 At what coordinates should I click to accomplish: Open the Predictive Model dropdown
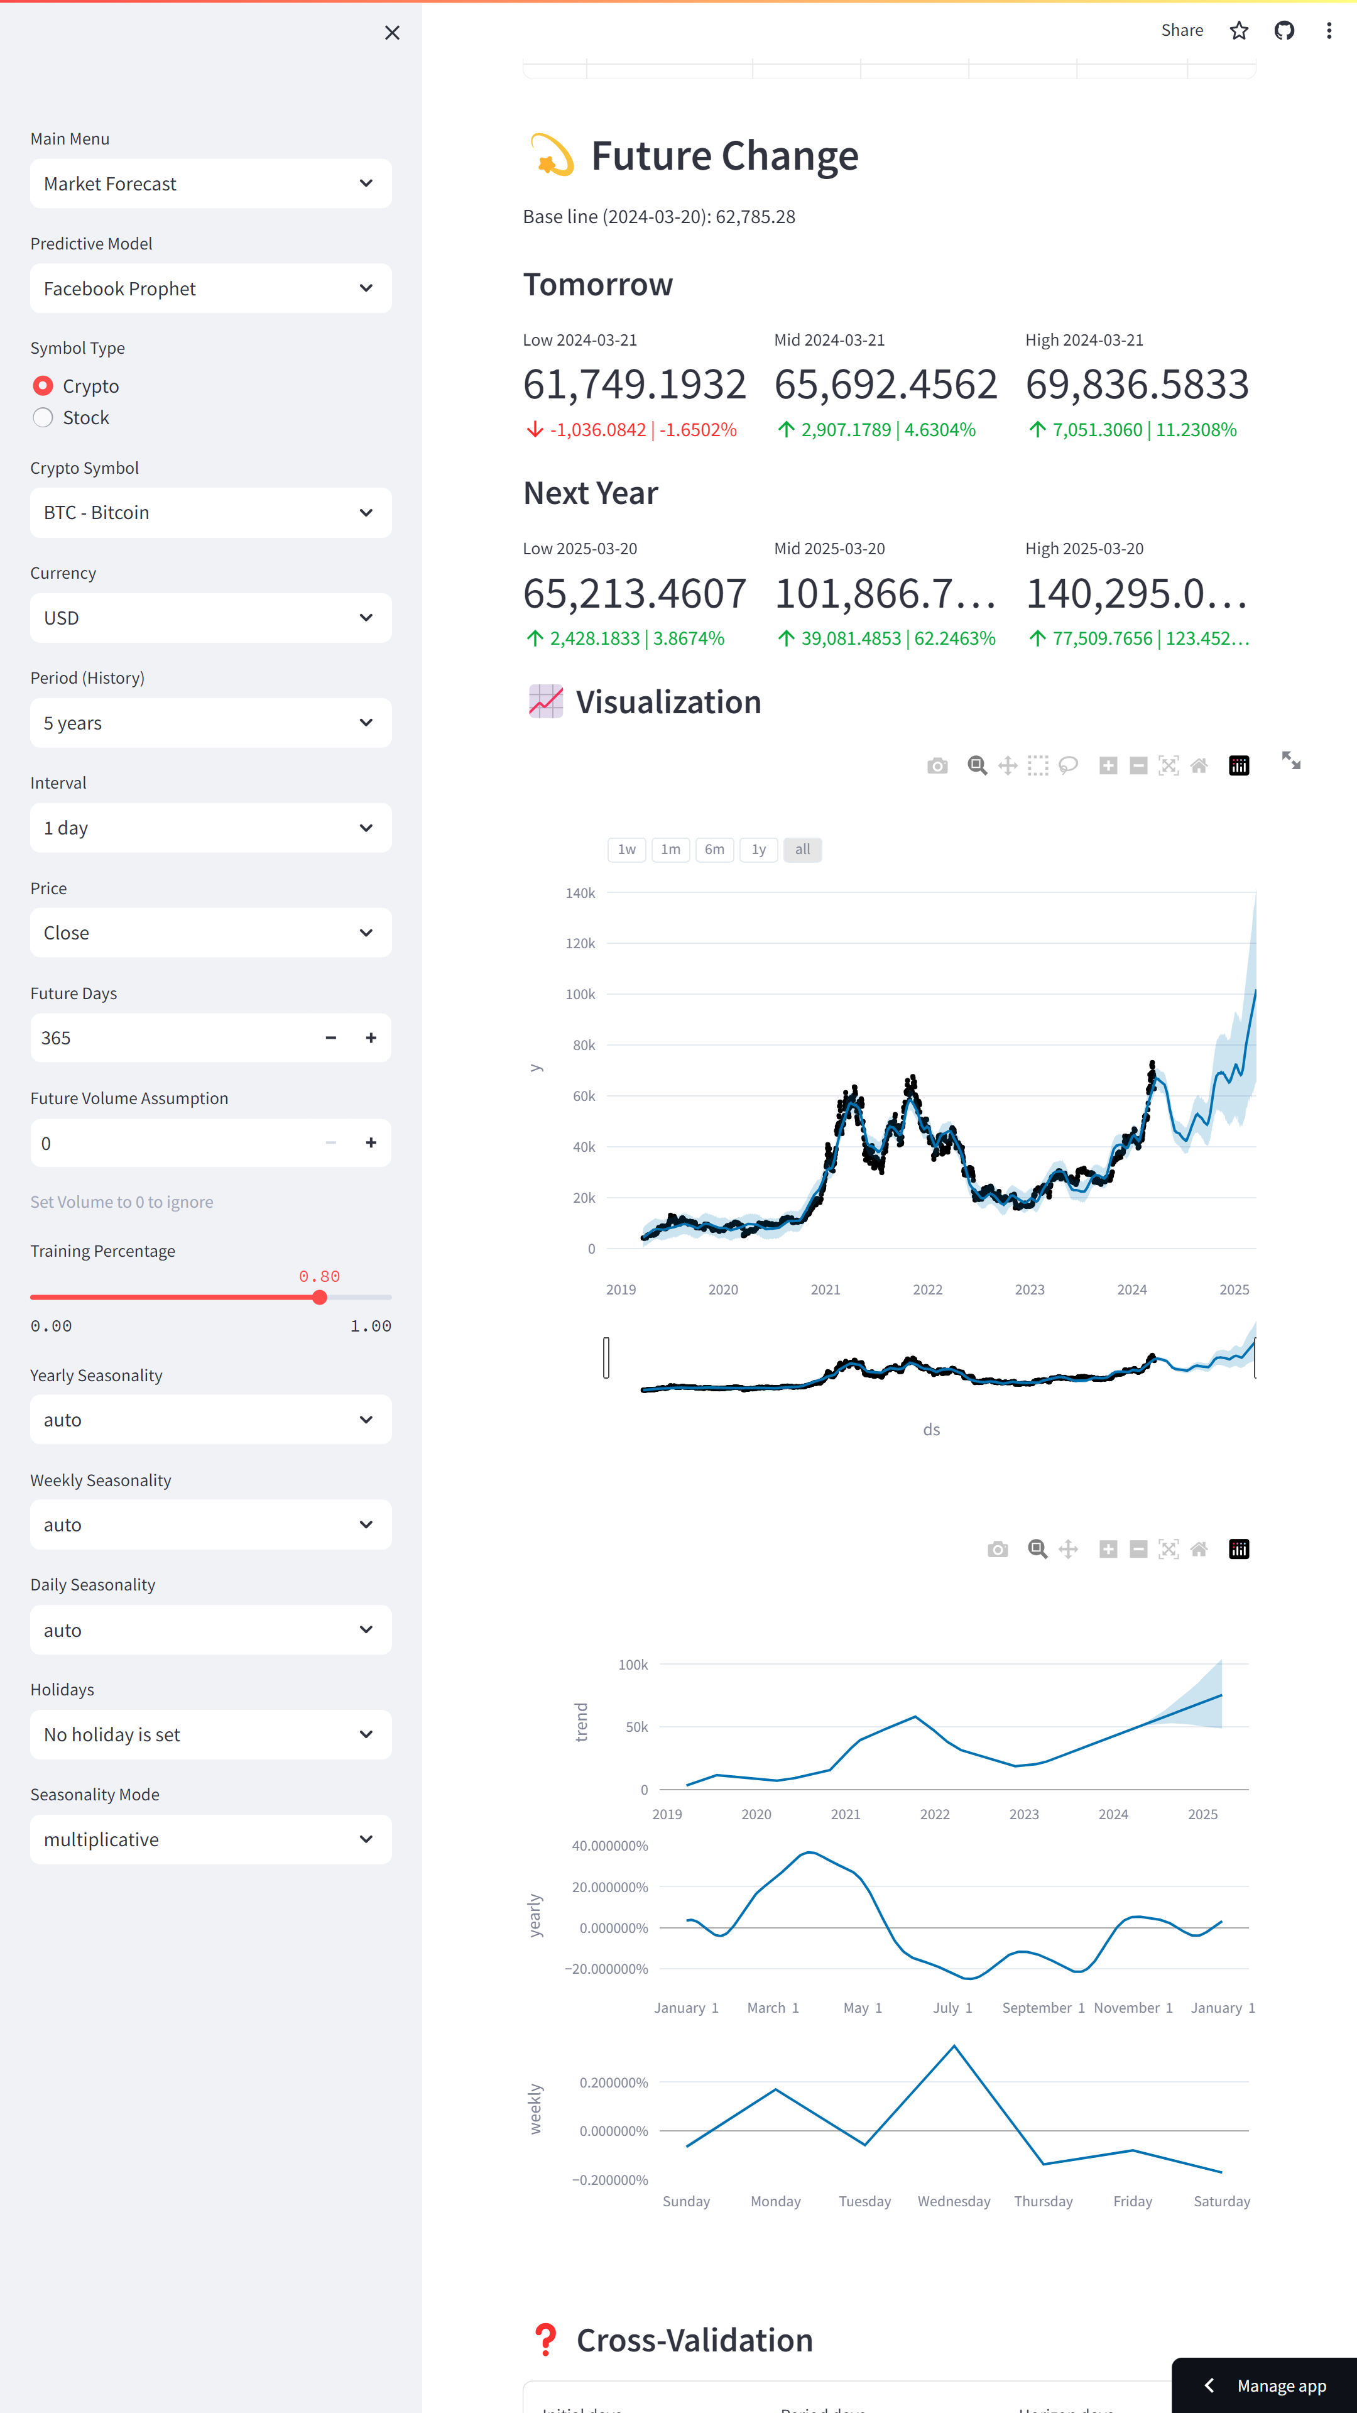coord(210,288)
